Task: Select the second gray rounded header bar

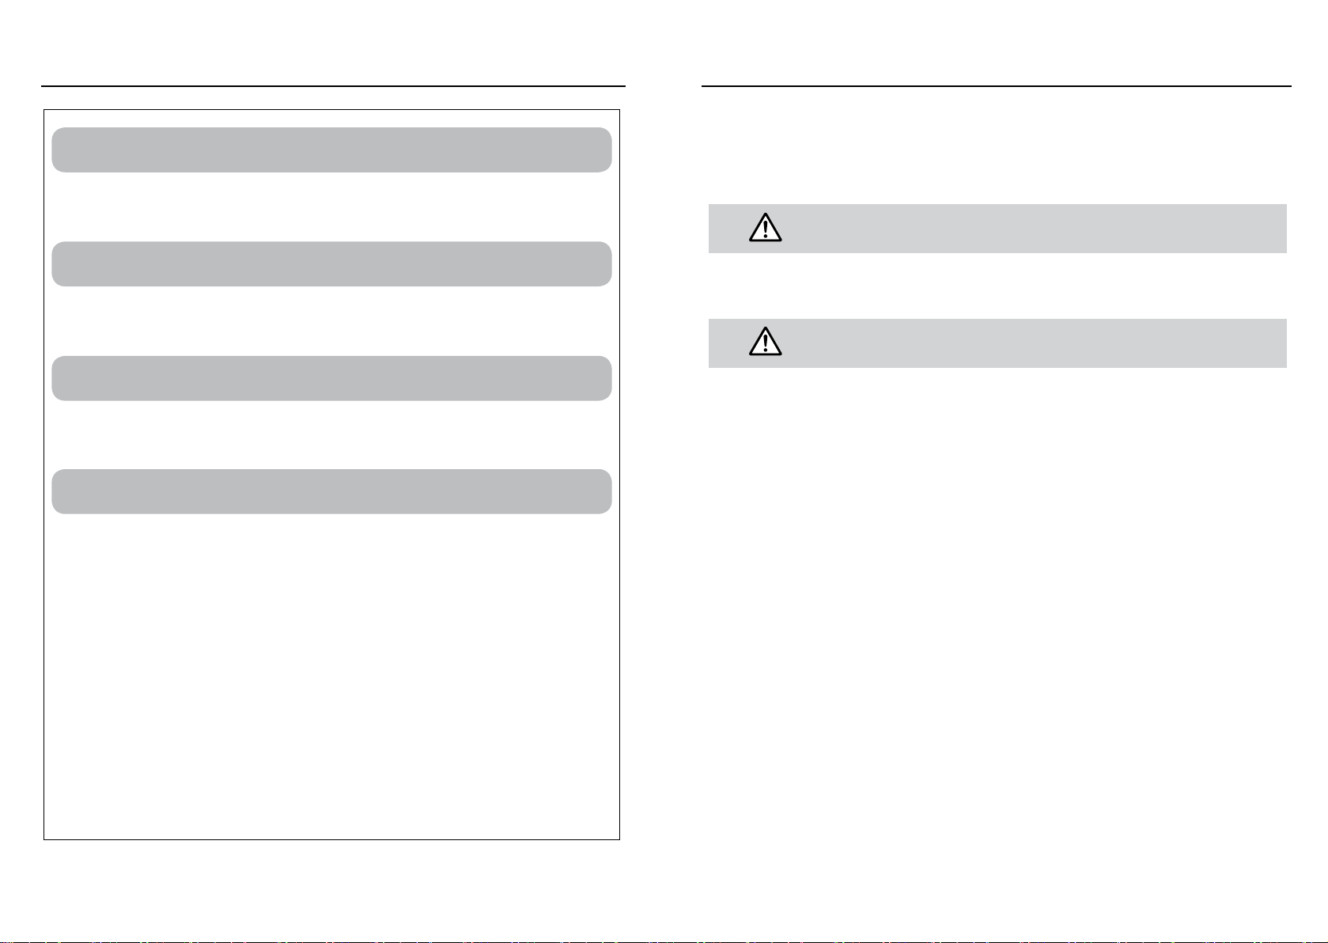Action: click(331, 263)
